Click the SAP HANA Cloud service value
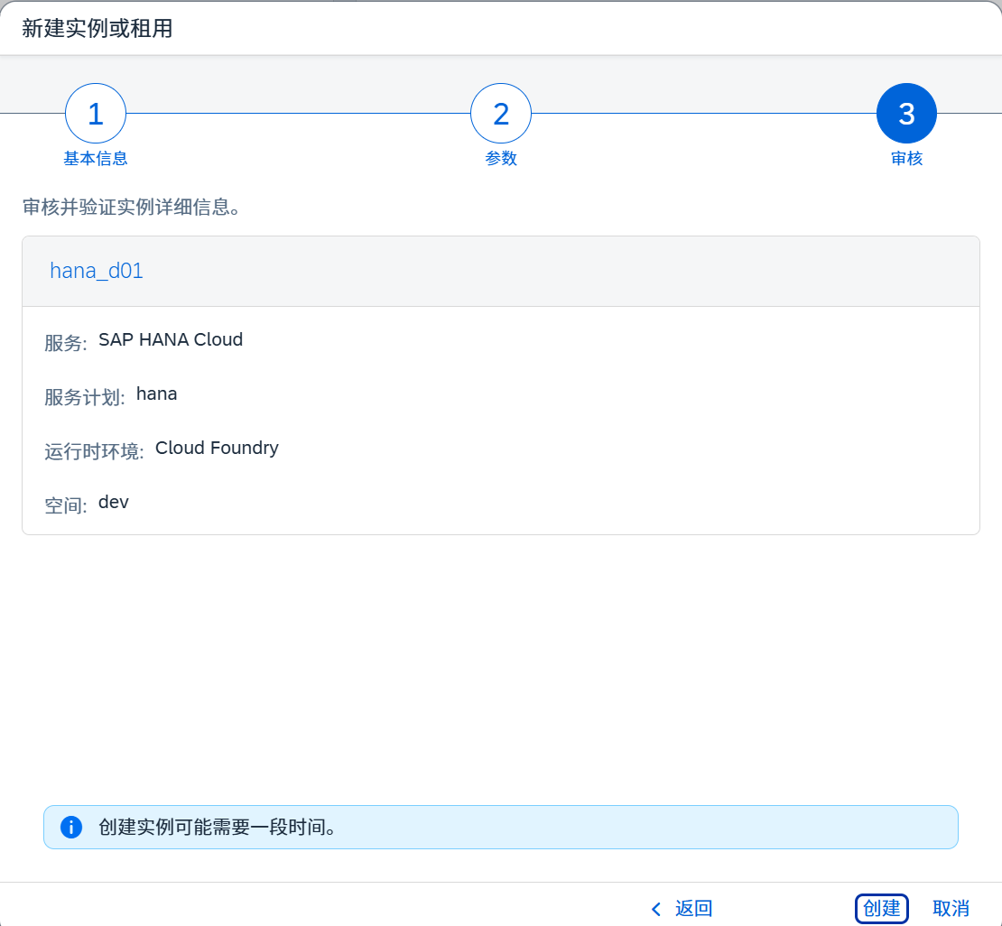 pyautogui.click(x=171, y=339)
